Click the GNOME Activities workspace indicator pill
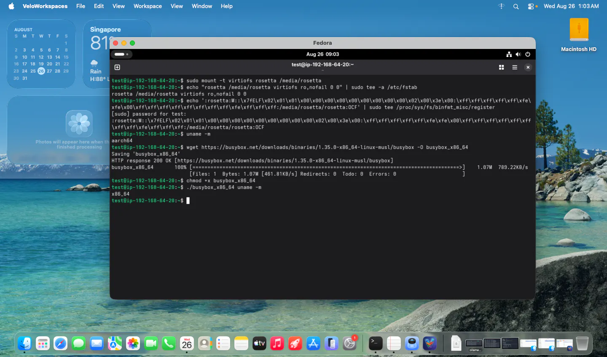Viewport: 607px width, 357px height. (122, 54)
